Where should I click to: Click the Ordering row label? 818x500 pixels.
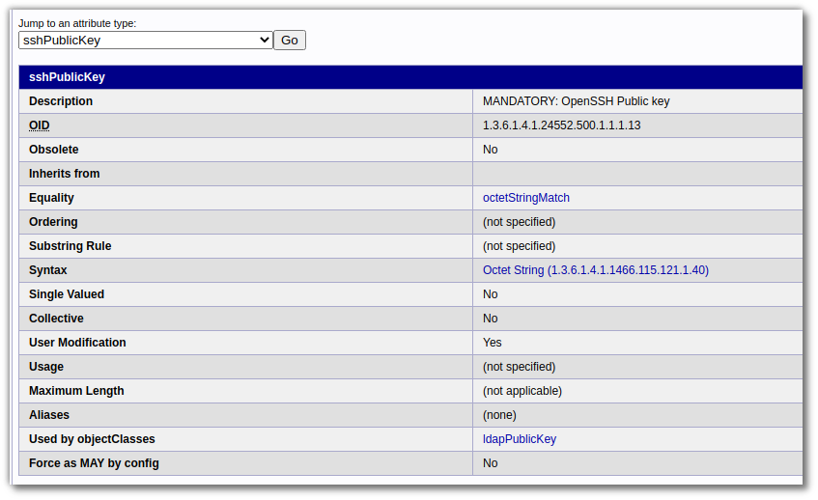(x=53, y=222)
